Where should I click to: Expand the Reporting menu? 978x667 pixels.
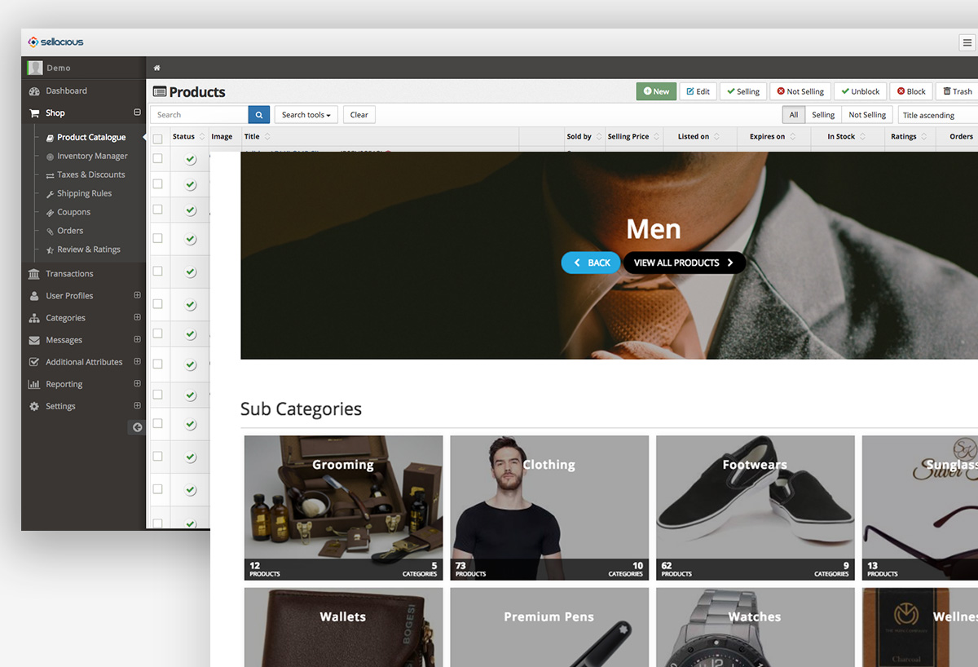[x=137, y=383]
